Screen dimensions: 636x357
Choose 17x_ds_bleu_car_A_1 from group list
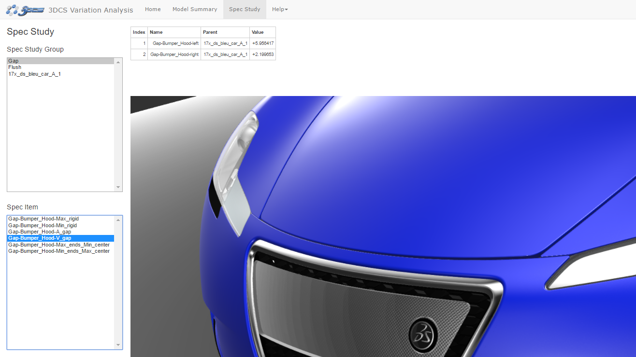point(34,74)
